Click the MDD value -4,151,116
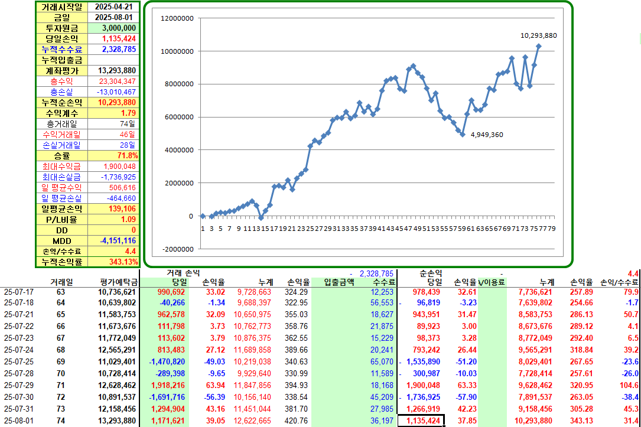The image size is (641, 427). (113, 241)
